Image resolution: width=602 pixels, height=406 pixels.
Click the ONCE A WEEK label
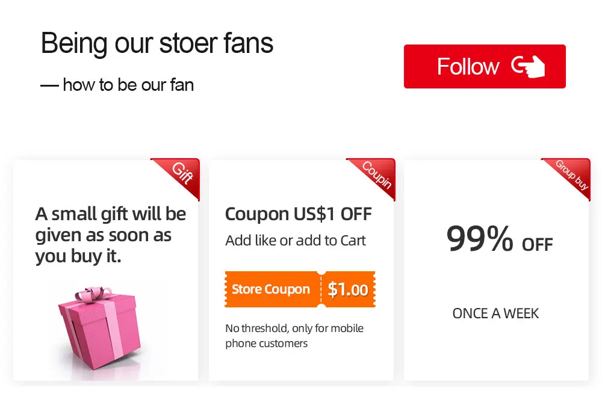495,313
